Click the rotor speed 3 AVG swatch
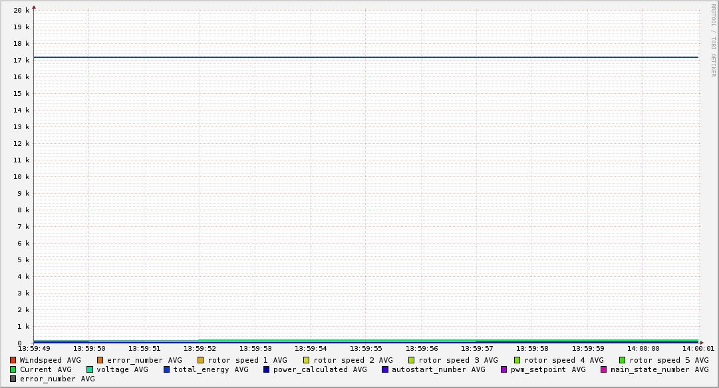 [412, 360]
